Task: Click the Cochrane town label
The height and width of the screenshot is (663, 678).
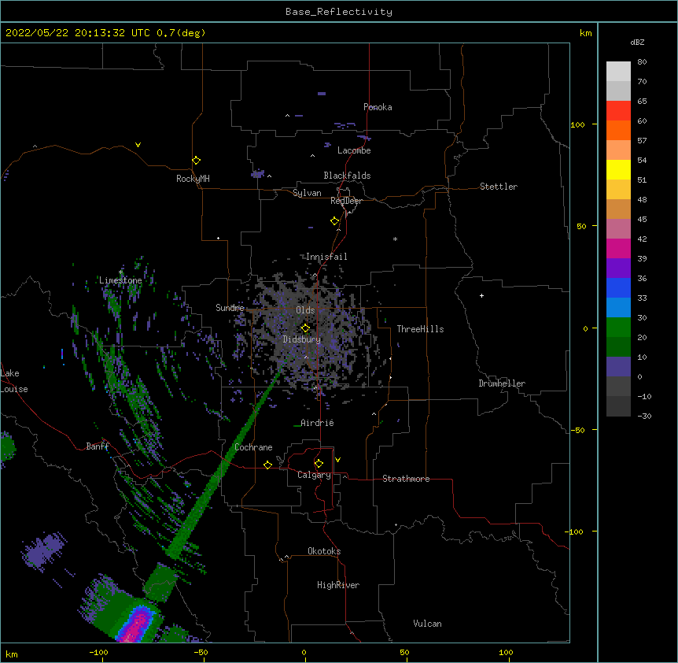Action: click(253, 447)
